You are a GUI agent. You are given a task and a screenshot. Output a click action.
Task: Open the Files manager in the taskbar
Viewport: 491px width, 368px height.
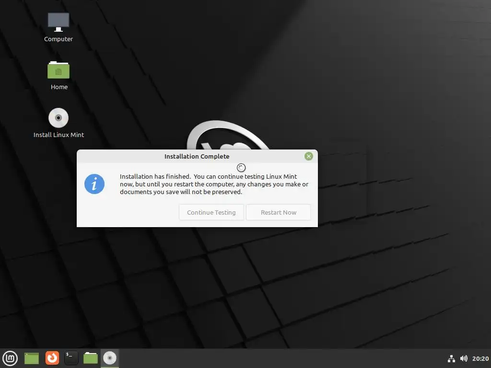[x=91, y=358]
